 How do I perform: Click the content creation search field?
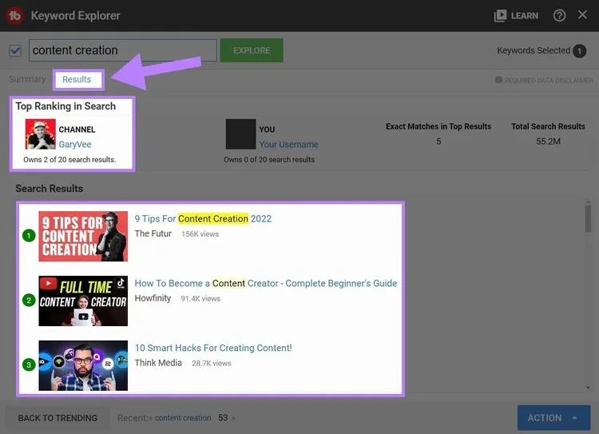(123, 50)
